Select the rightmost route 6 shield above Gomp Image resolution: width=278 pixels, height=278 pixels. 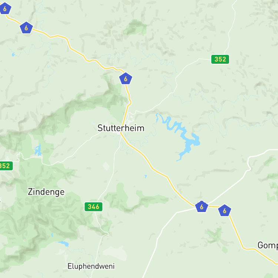[x=225, y=211]
